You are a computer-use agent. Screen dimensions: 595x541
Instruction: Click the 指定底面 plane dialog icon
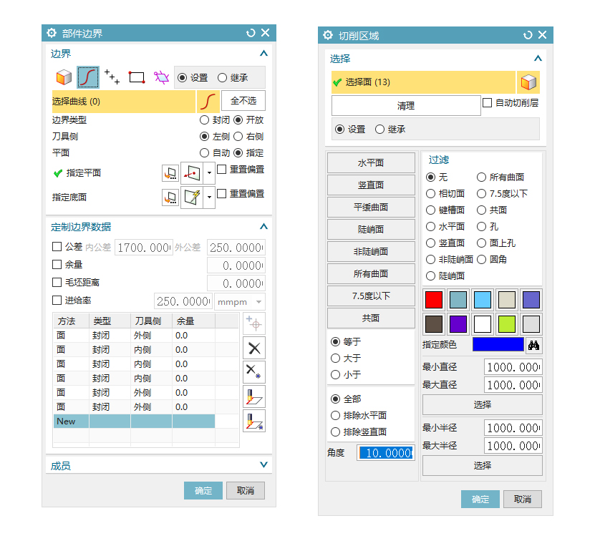(x=170, y=197)
